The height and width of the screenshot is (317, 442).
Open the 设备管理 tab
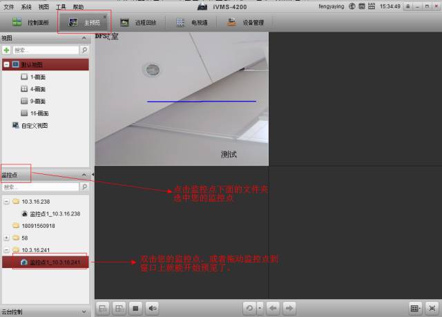pos(245,23)
